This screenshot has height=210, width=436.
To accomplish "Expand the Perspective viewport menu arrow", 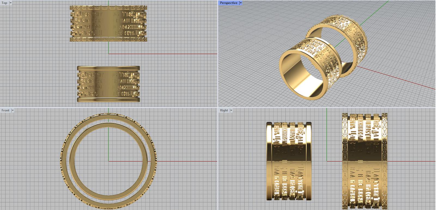I will (x=241, y=3).
